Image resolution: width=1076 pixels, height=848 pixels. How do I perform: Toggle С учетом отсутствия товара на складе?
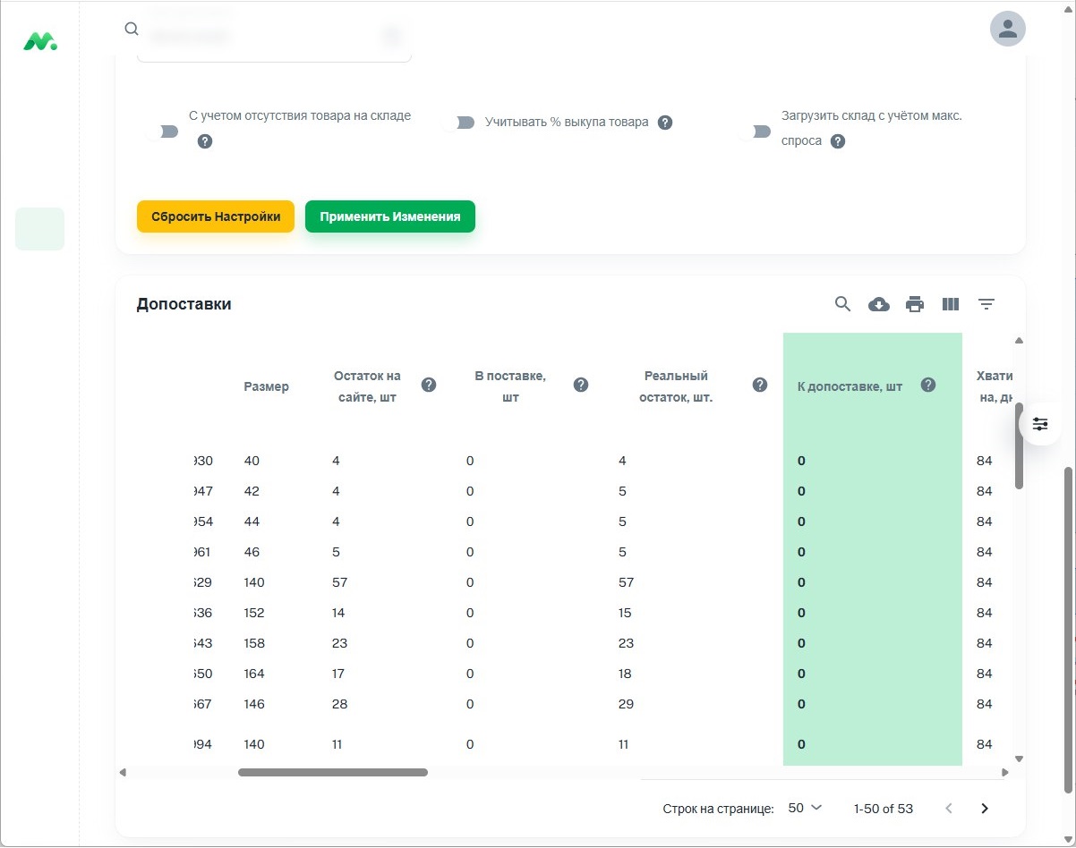pos(164,131)
